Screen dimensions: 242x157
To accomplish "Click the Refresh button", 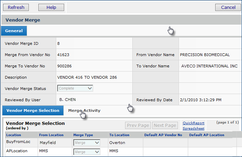I will point(16,7).
